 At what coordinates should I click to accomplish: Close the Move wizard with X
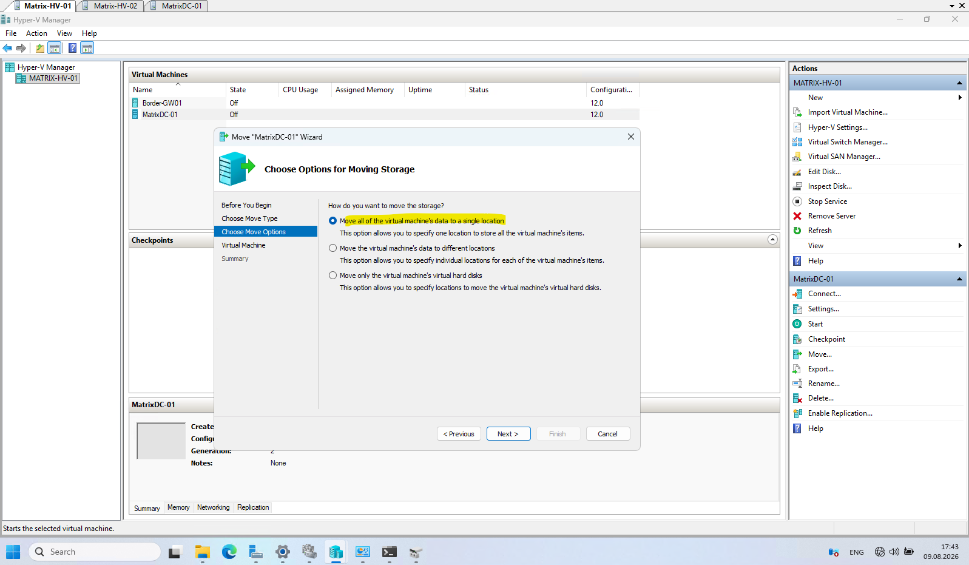pyautogui.click(x=631, y=137)
